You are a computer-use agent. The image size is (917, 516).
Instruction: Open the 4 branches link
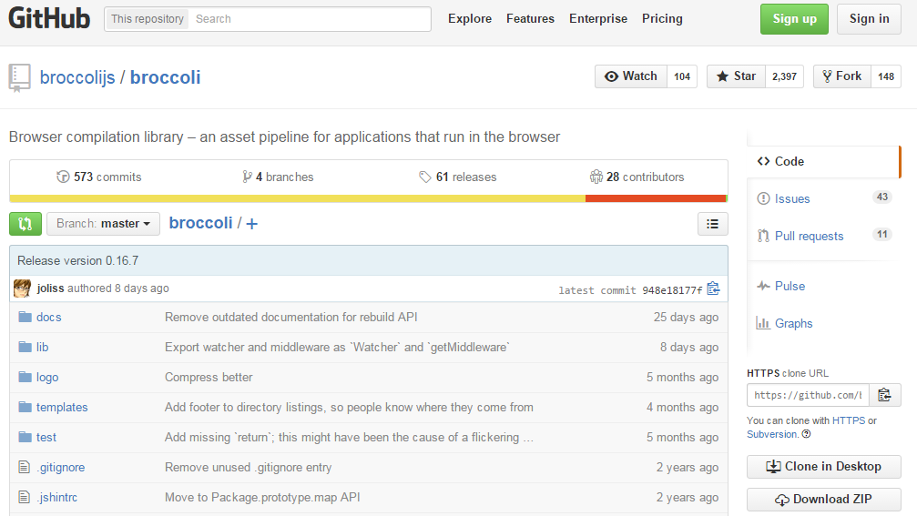278,177
